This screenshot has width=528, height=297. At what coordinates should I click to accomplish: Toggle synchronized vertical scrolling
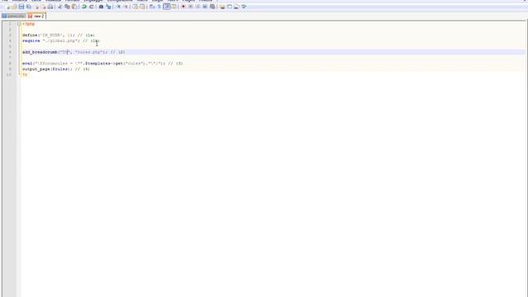pyautogui.click(x=135, y=7)
